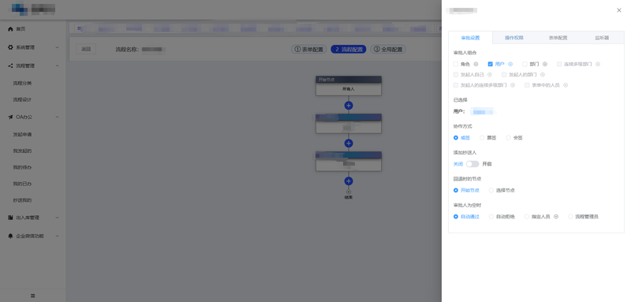
Task: Collapse the 流程管理 sidebar menu
Action: (33, 66)
